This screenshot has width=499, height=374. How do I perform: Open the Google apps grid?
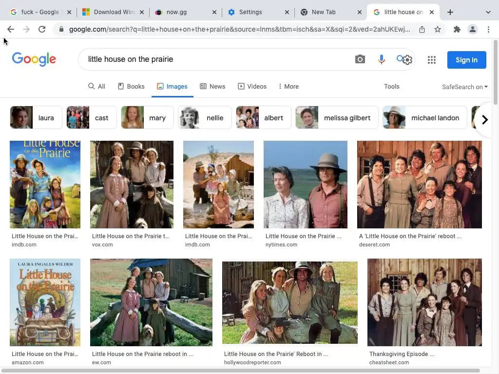click(432, 60)
